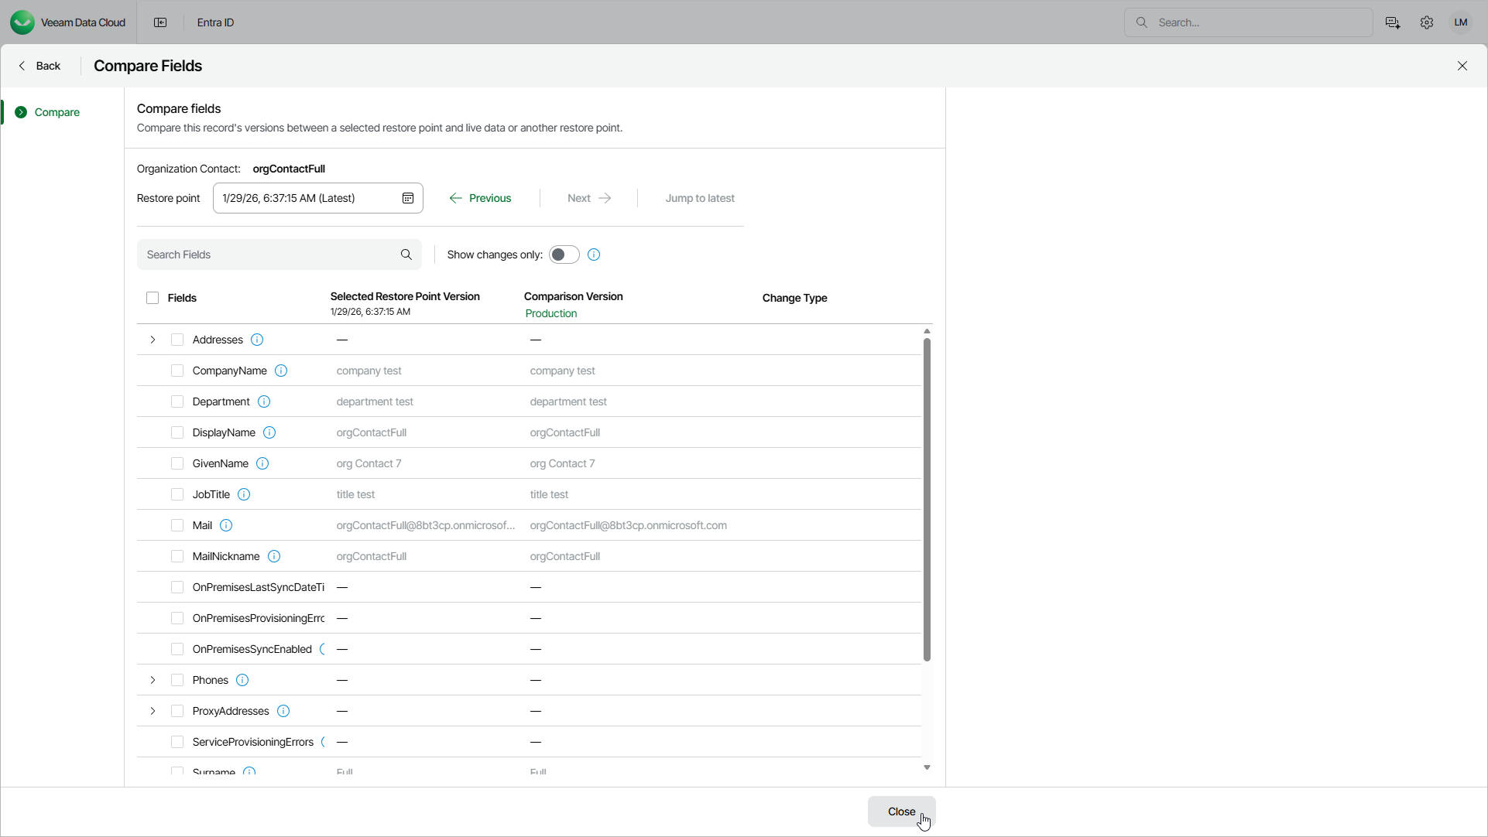The width and height of the screenshot is (1488, 837).
Task: Click the fields list scrollbar down arrow
Action: (927, 767)
